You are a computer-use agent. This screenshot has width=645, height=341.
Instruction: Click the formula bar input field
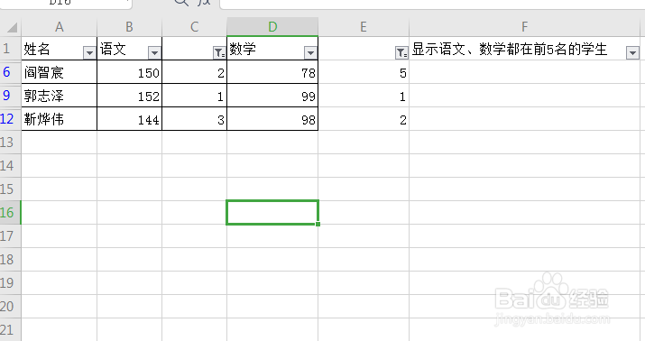(x=432, y=4)
